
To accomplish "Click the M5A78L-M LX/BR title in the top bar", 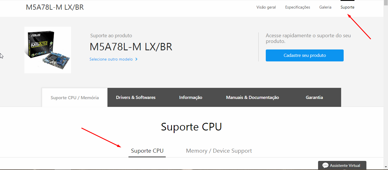I will [x=55, y=7].
